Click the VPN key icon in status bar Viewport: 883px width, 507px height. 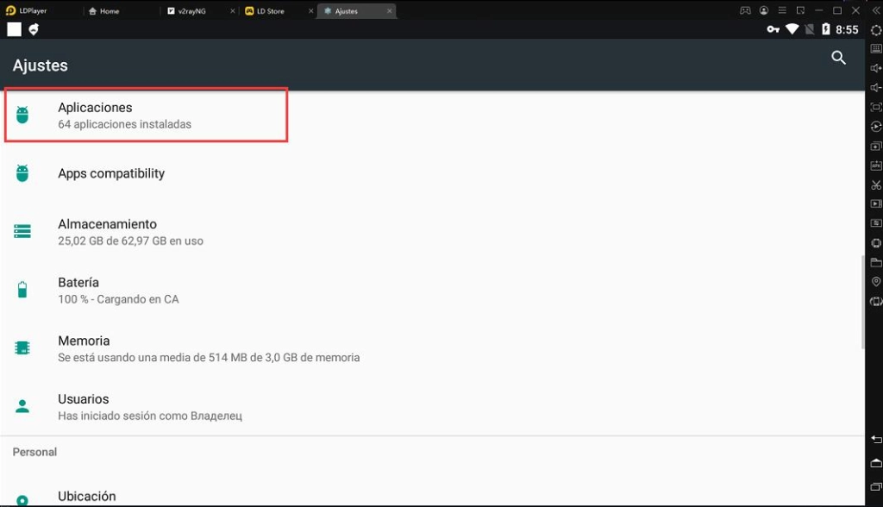pyautogui.click(x=773, y=29)
